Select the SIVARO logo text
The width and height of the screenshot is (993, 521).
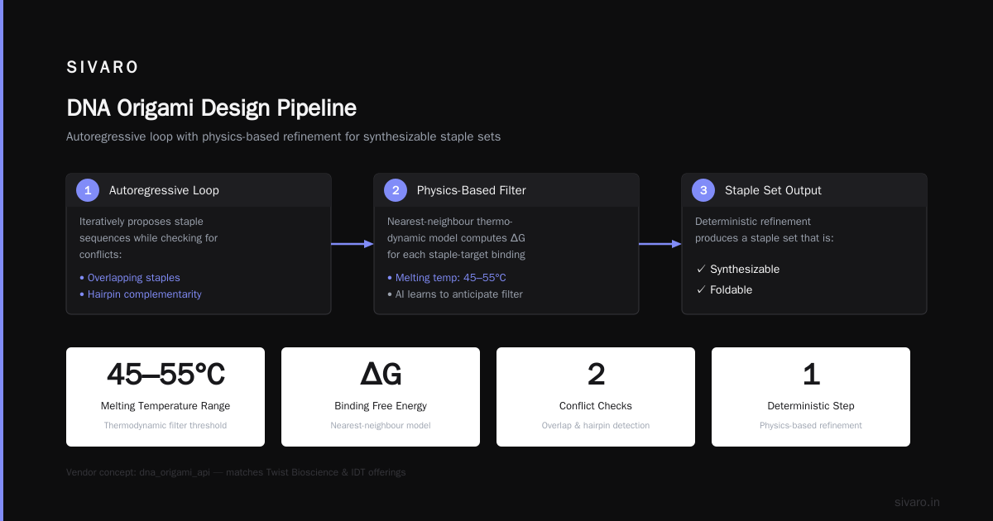point(103,67)
